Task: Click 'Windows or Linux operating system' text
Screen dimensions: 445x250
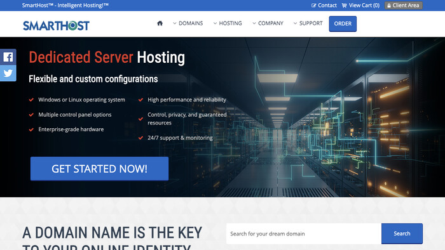Action: (81, 100)
